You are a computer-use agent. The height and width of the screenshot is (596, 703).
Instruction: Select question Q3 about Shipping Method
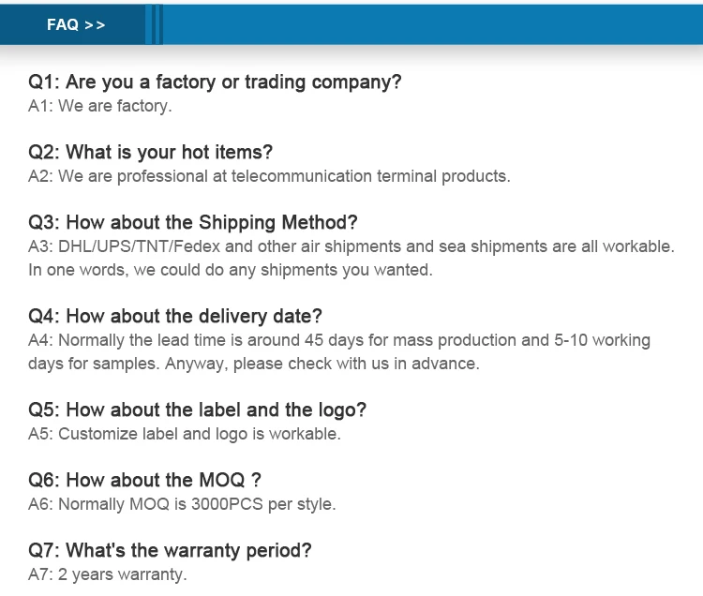tap(193, 222)
